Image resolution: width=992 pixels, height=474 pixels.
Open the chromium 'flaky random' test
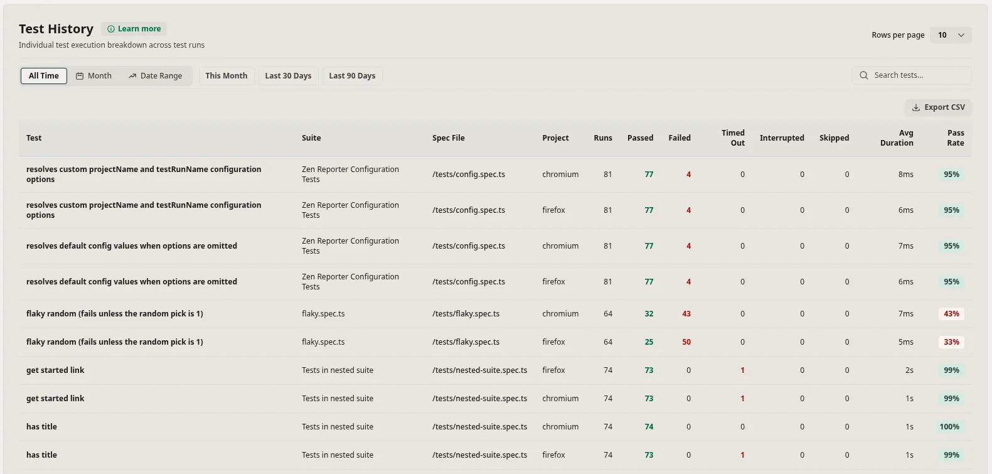point(115,314)
